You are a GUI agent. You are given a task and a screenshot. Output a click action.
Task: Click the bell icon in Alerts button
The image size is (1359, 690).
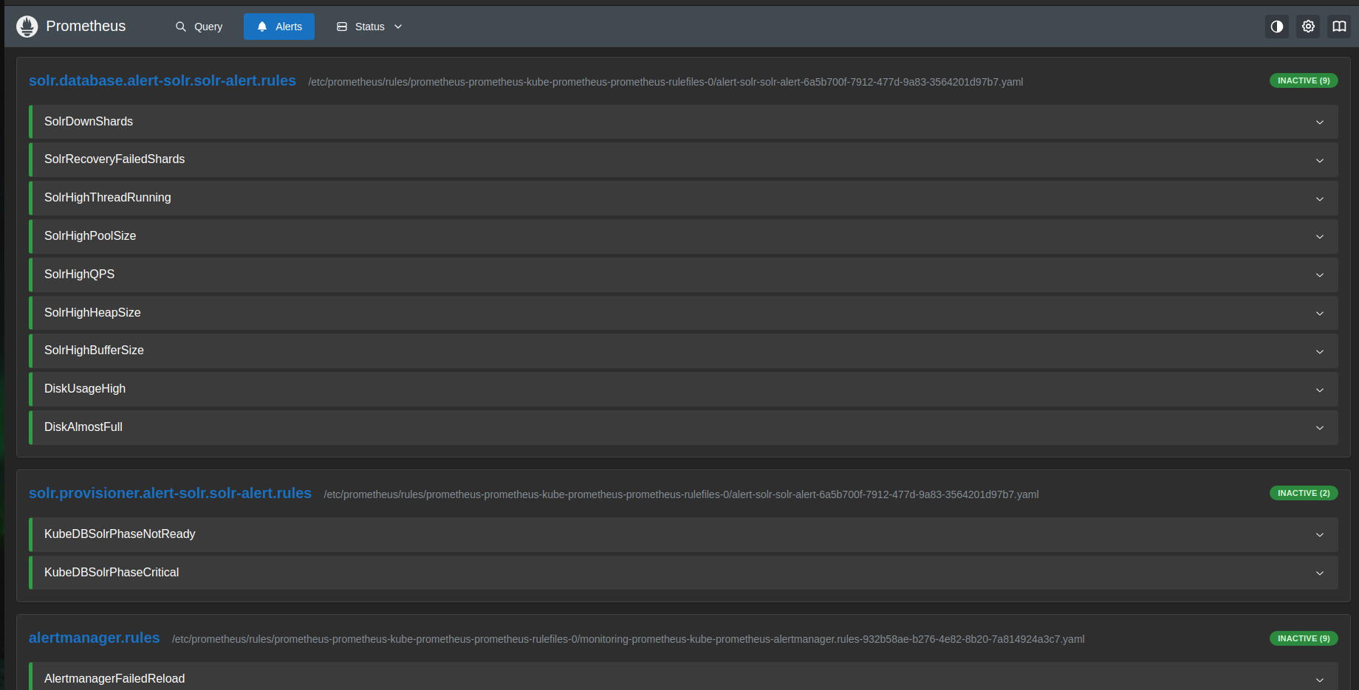point(262,27)
